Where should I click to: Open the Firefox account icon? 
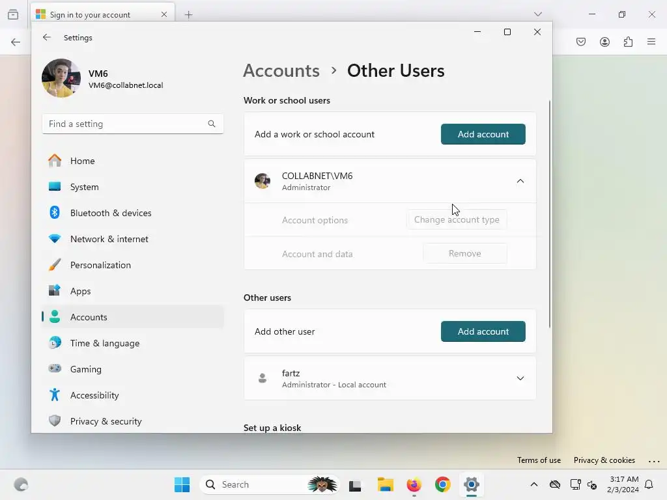tap(604, 42)
